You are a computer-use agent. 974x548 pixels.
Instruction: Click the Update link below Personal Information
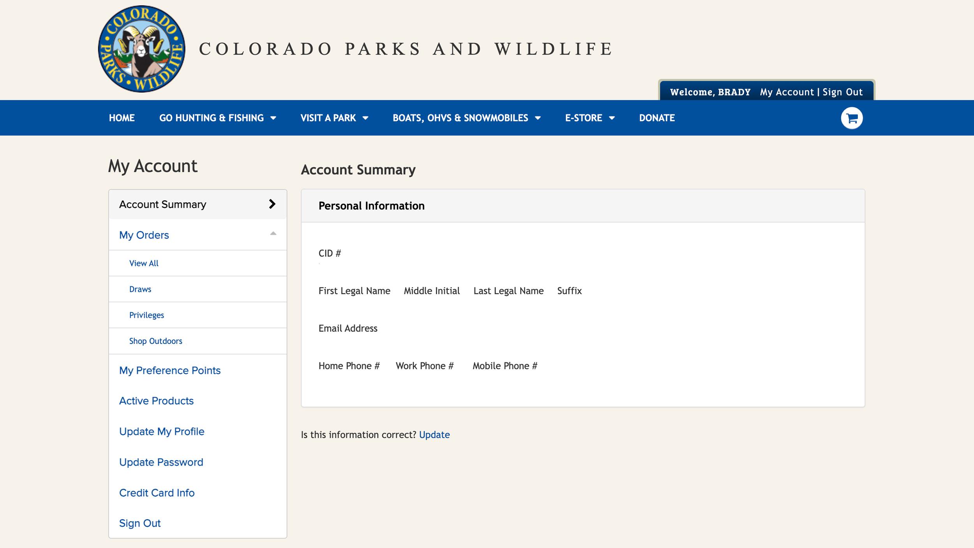pyautogui.click(x=434, y=435)
